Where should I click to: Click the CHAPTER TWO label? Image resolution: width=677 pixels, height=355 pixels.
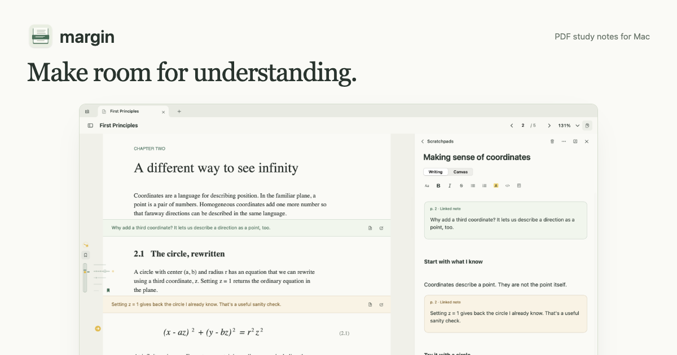[x=150, y=149]
